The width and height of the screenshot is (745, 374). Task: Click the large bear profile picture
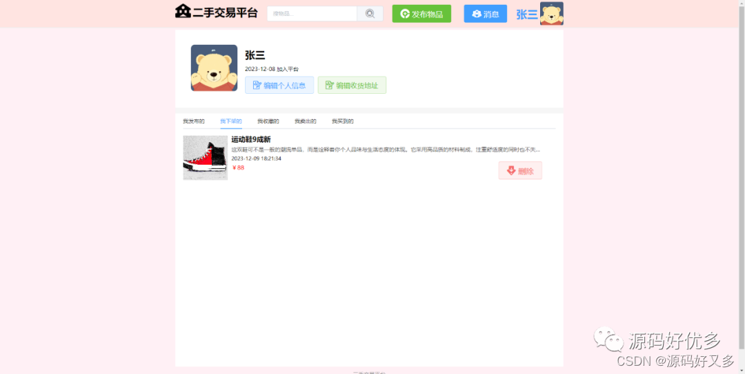(214, 68)
